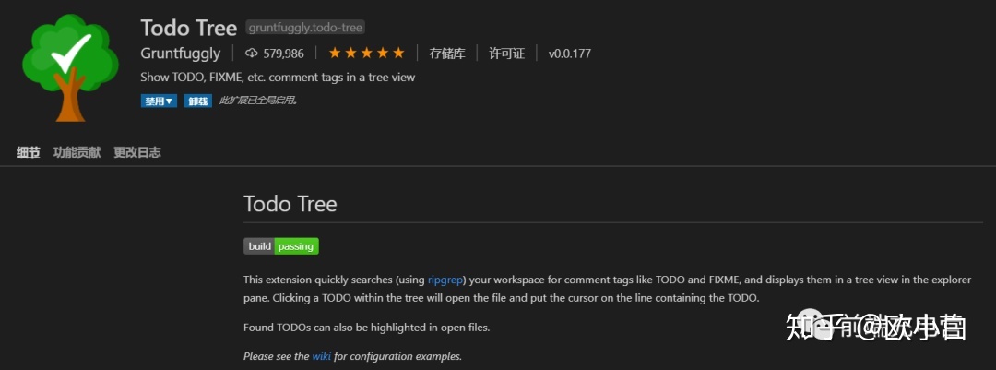Viewport: 996px width, 370px height.
Task: Switch to the 细节 details tab
Action: point(28,152)
